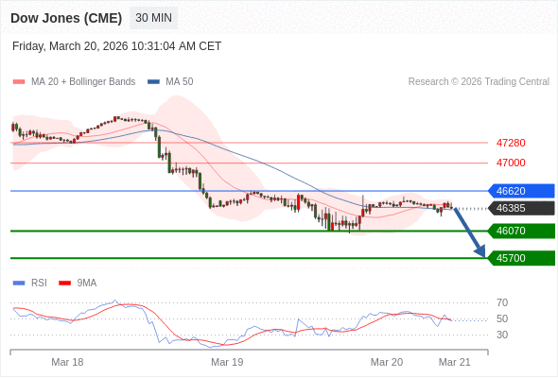The width and height of the screenshot is (558, 378).
Task: Click the 47280 resistance label
Action: pos(511,143)
